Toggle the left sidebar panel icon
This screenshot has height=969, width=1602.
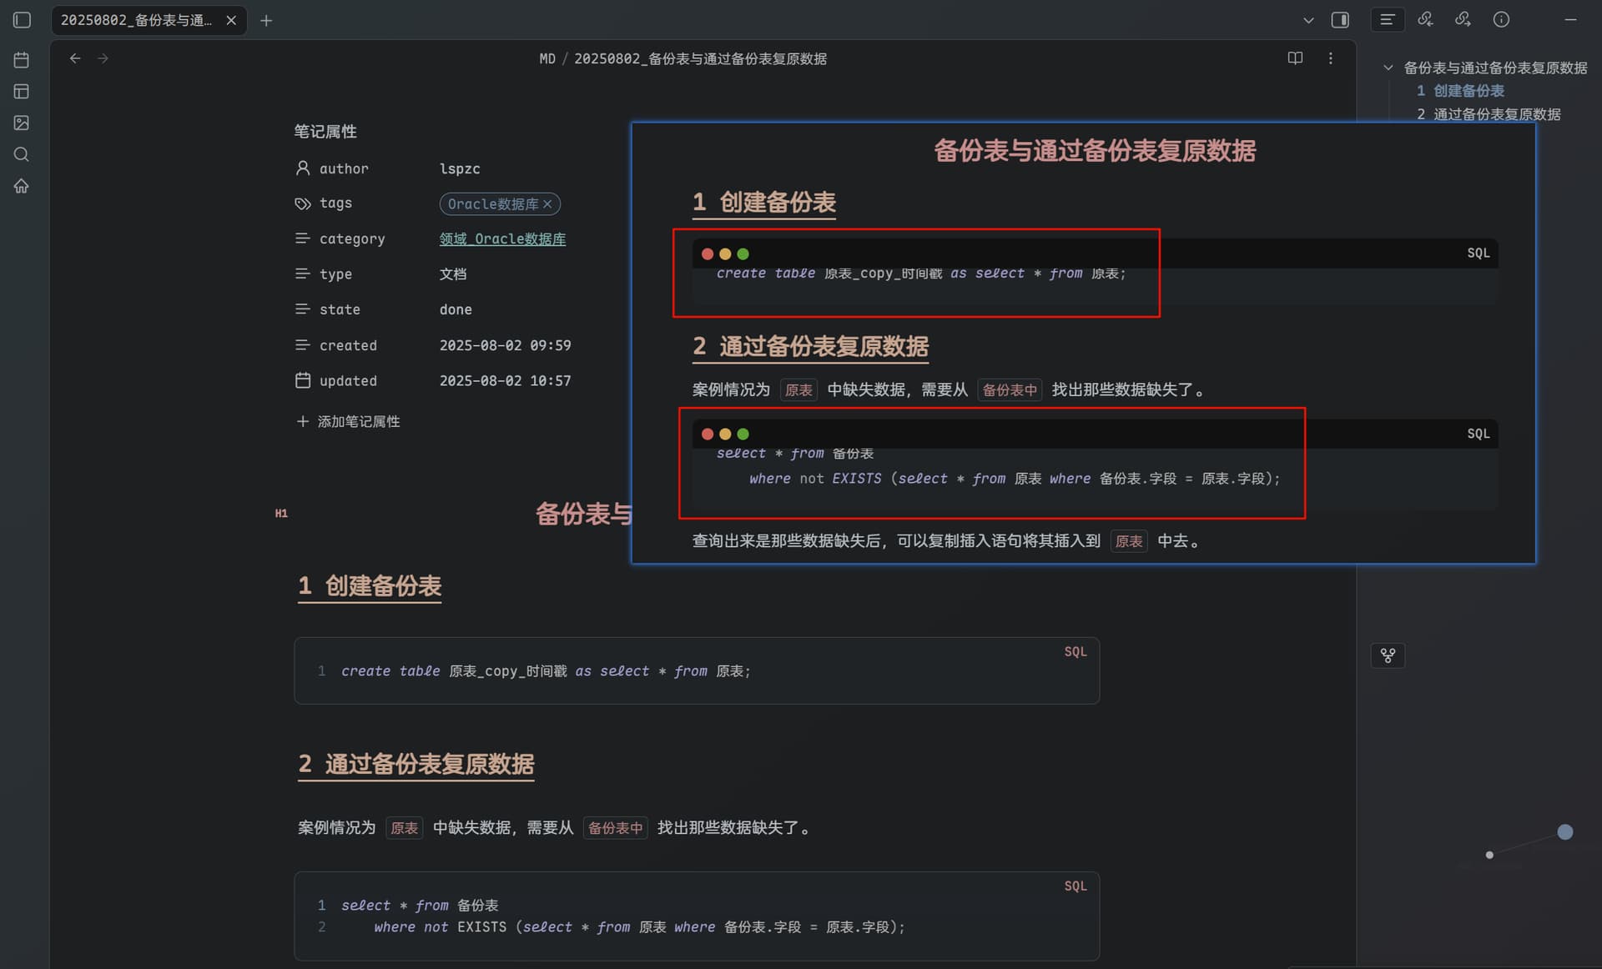(x=23, y=20)
